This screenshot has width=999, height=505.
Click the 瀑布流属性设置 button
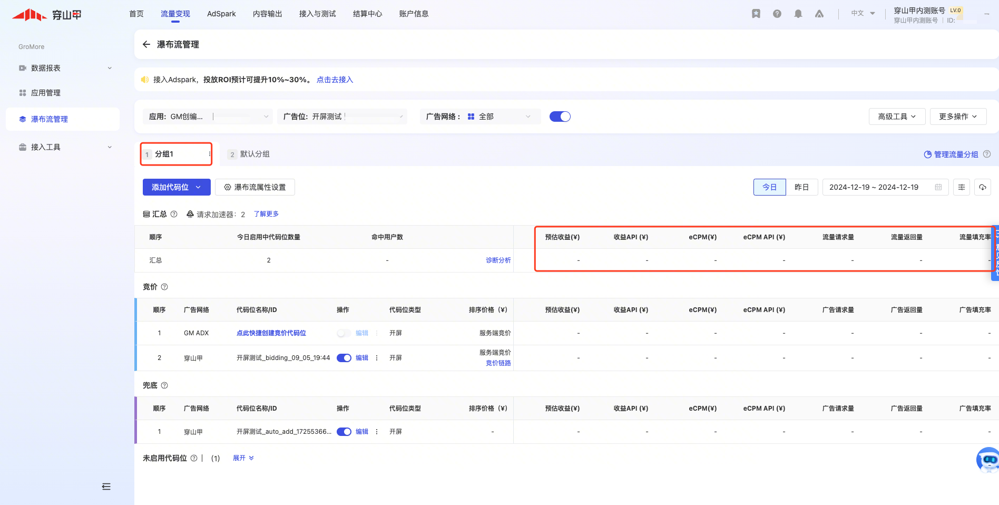tap(255, 187)
